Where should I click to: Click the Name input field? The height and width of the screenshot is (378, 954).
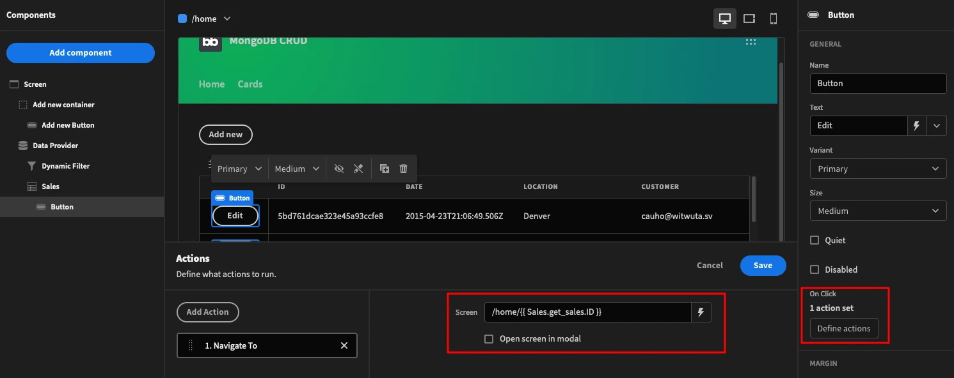878,84
